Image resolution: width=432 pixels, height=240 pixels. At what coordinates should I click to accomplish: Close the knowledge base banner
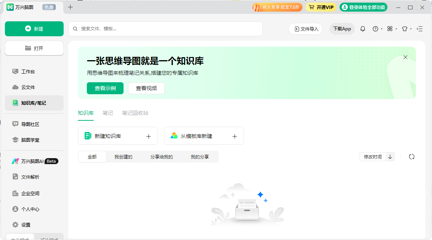[x=405, y=57]
